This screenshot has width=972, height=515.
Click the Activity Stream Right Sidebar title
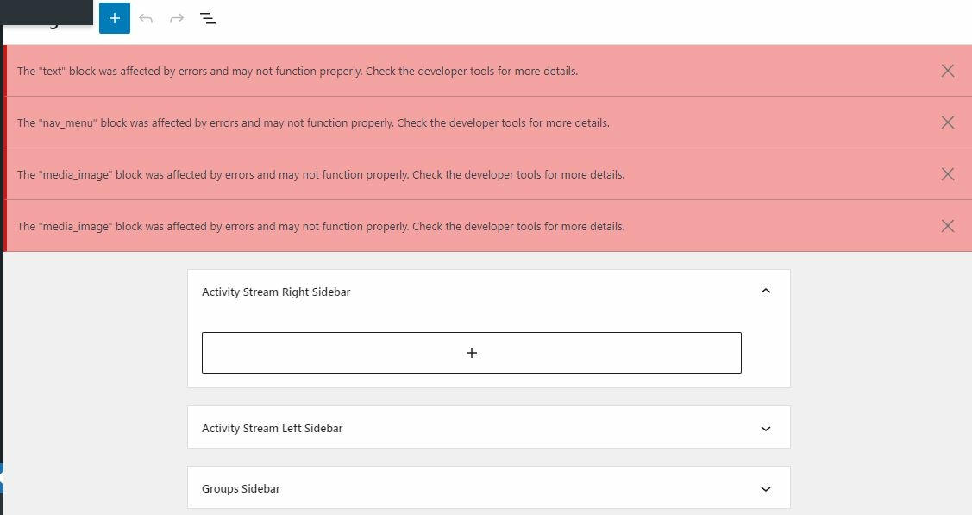276,292
